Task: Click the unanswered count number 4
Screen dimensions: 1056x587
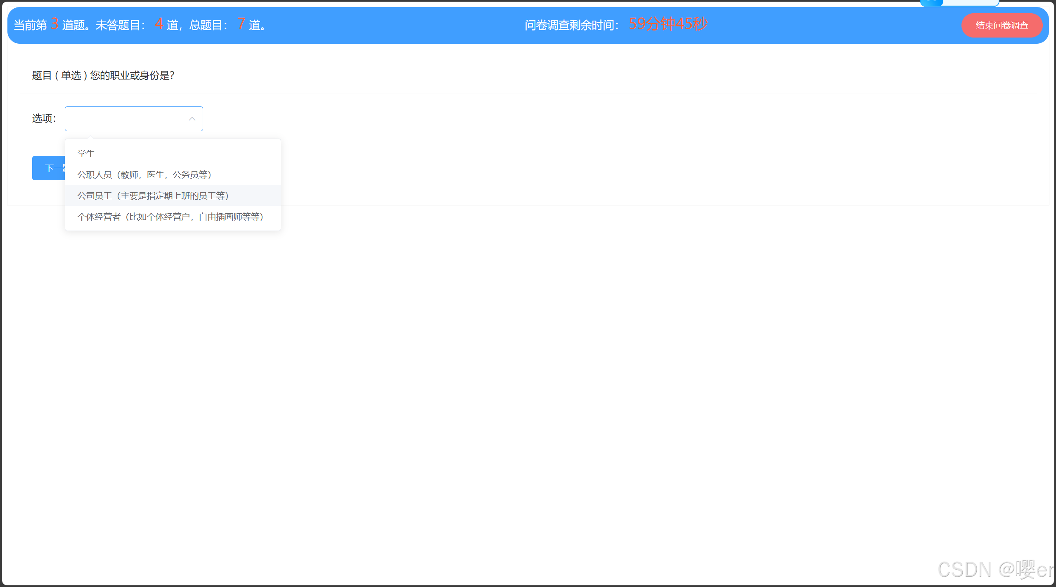Action: tap(159, 24)
